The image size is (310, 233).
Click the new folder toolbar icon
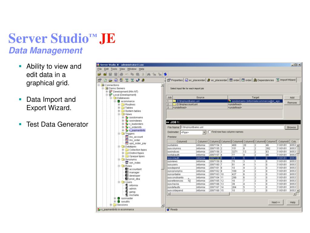[105, 74]
